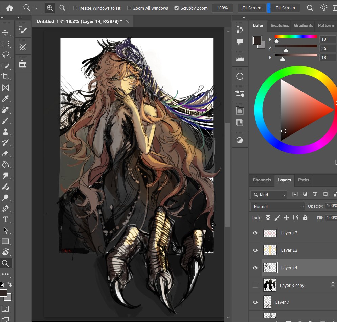Select the Color panel tab
The image size is (337, 322).
click(x=258, y=25)
